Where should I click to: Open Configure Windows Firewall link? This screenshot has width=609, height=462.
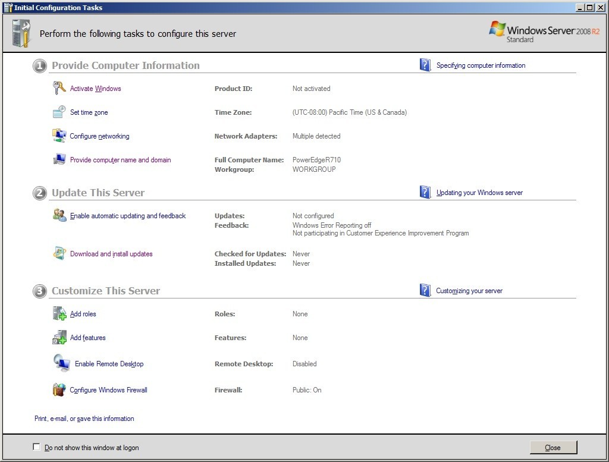[x=108, y=390]
